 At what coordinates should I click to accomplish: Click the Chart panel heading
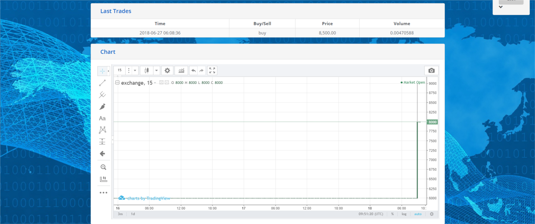tap(108, 52)
